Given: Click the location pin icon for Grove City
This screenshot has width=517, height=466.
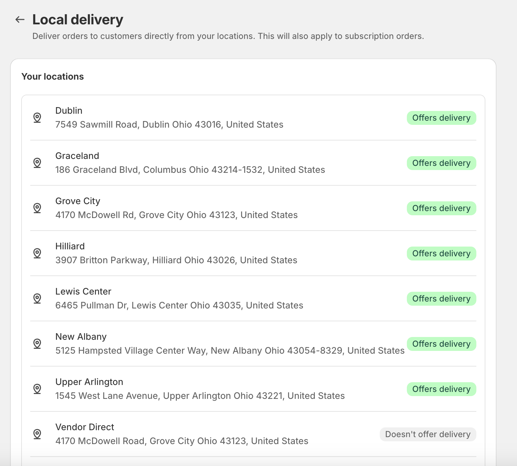Looking at the screenshot, I should [x=37, y=208].
